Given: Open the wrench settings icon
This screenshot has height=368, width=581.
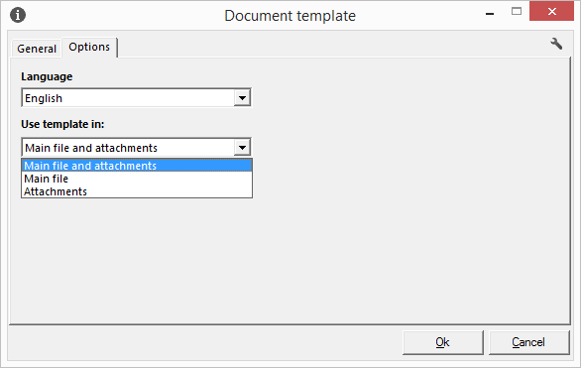Looking at the screenshot, I should pyautogui.click(x=556, y=44).
